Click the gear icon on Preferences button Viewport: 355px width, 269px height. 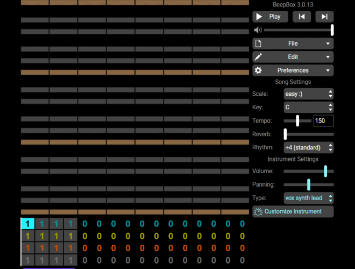258,70
